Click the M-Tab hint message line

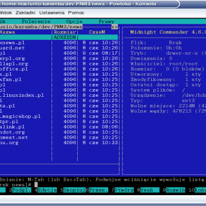point(103,180)
